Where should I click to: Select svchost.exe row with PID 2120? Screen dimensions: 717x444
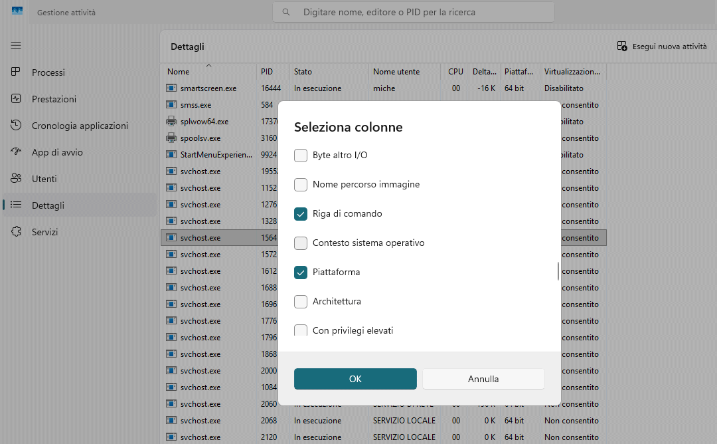click(x=383, y=437)
